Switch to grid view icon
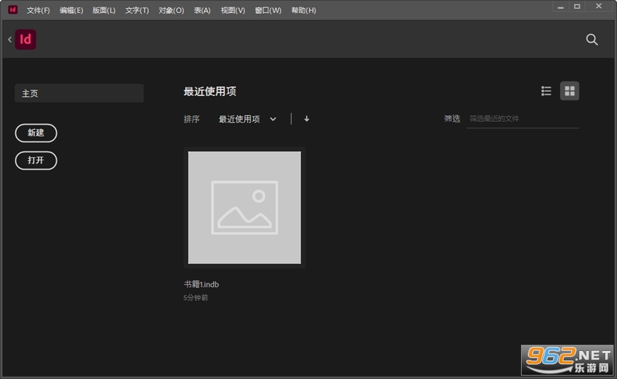 pyautogui.click(x=570, y=91)
